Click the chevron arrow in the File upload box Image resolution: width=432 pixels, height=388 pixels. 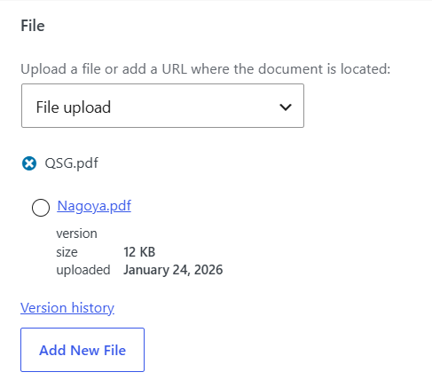pos(286,107)
